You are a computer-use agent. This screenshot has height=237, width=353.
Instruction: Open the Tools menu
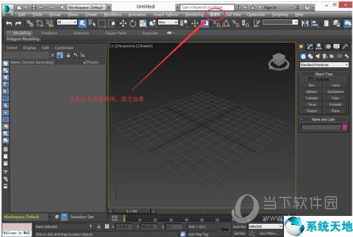click(37, 14)
